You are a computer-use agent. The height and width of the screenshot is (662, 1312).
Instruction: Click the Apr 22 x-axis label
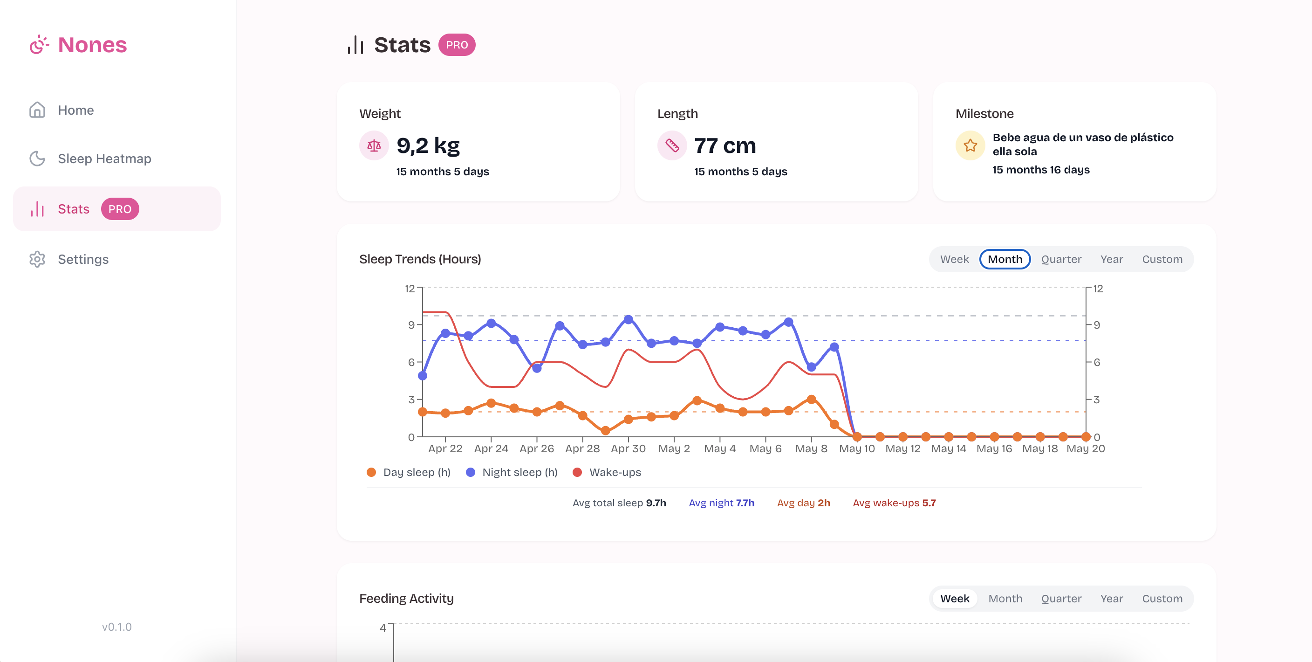point(444,449)
